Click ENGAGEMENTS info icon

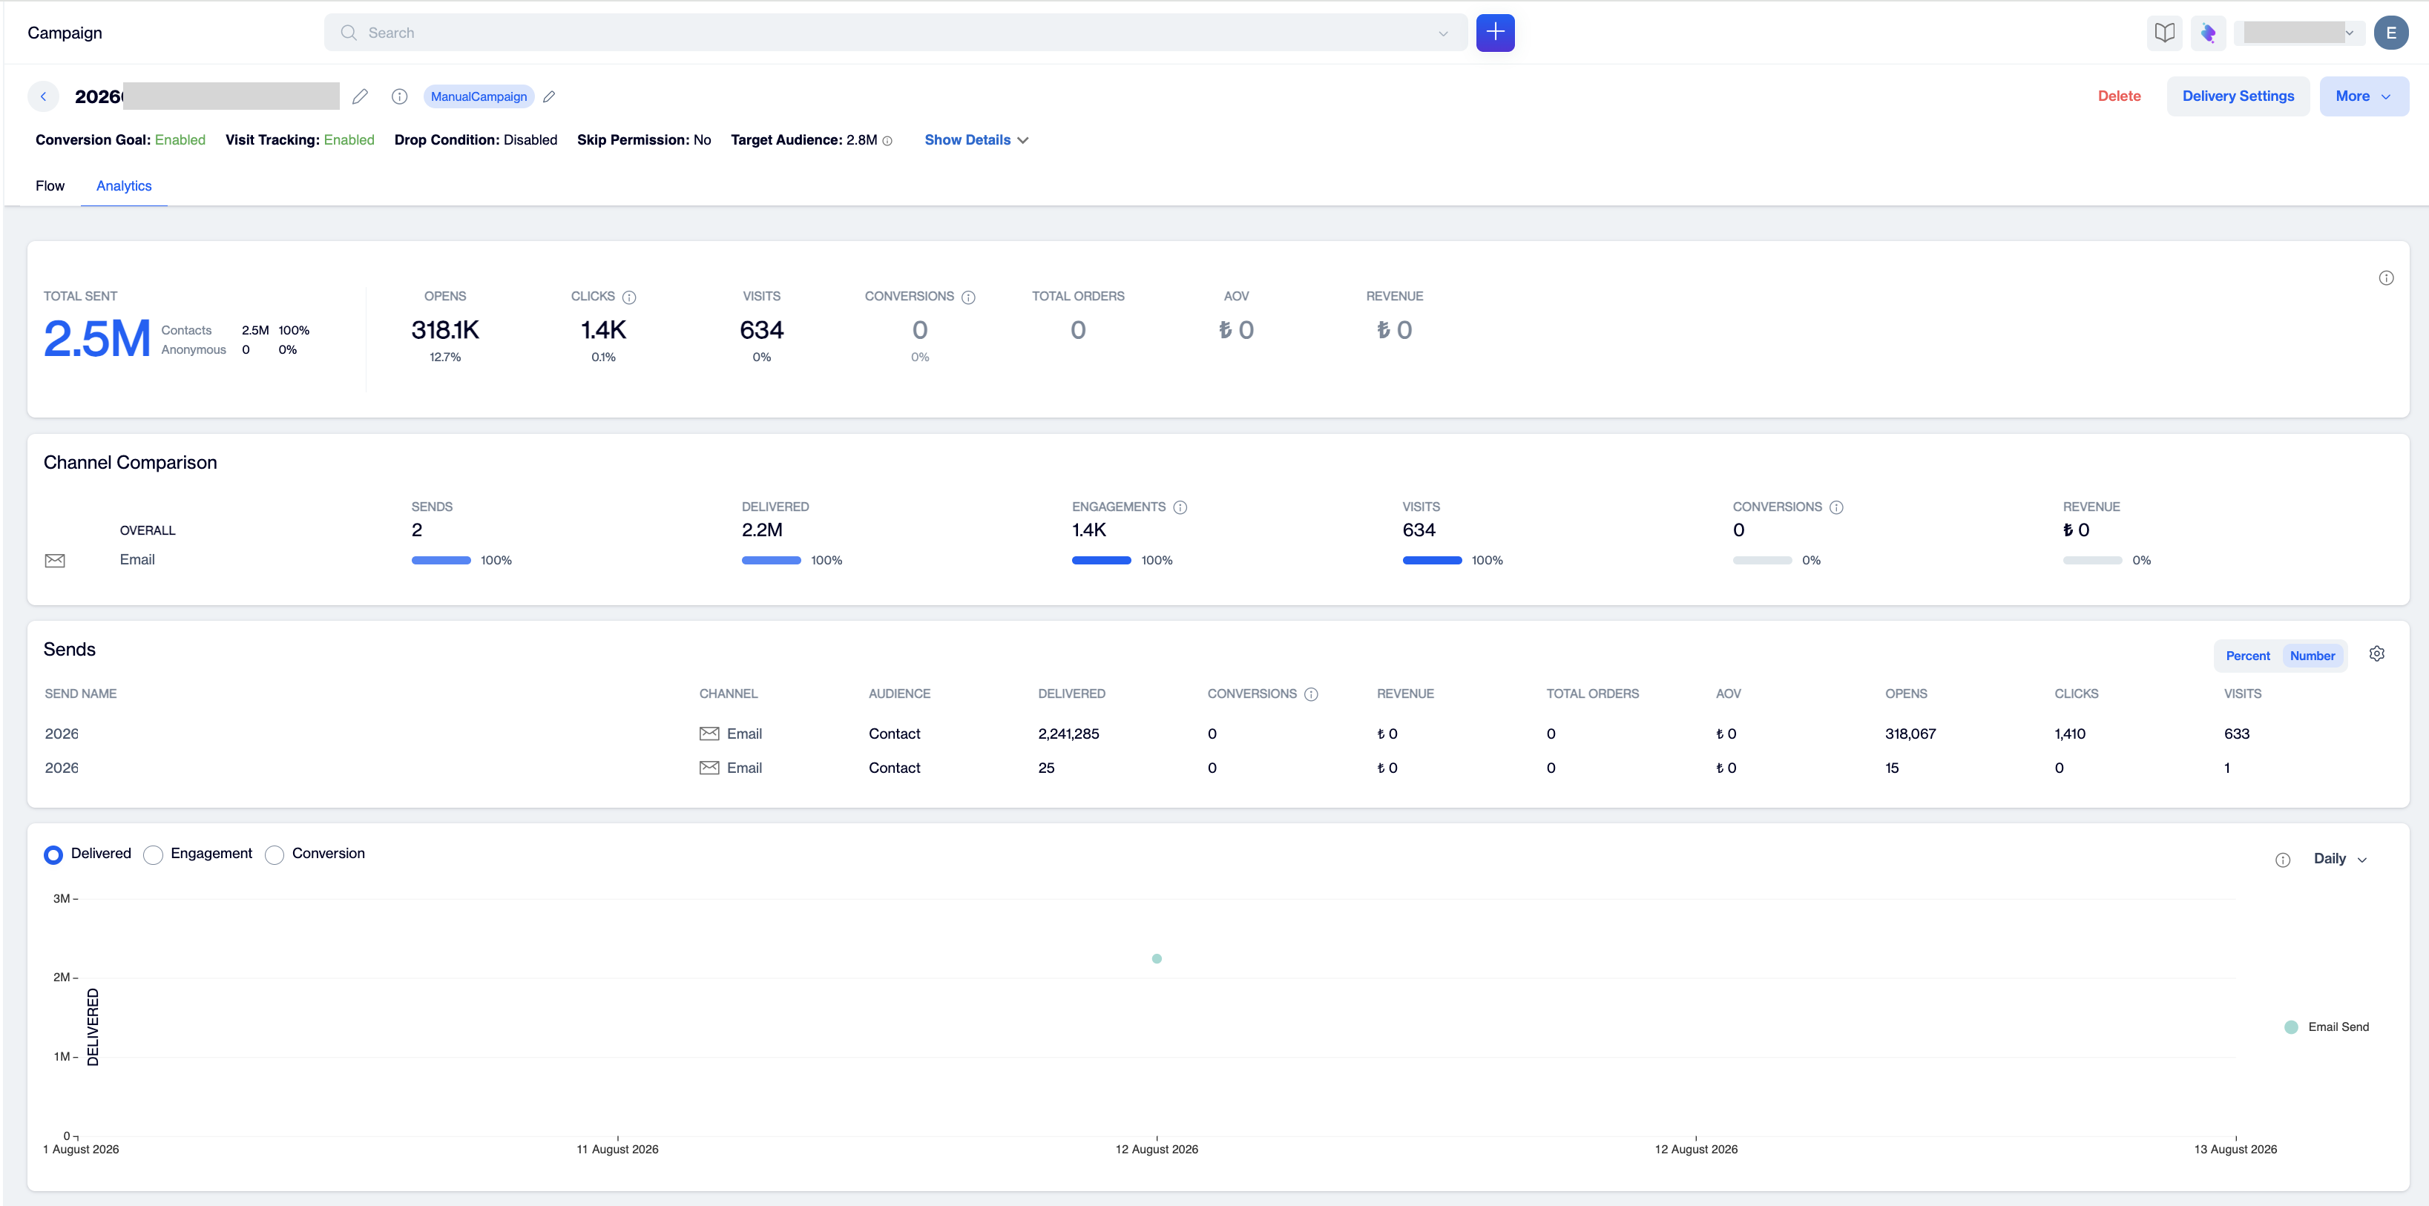point(1180,507)
